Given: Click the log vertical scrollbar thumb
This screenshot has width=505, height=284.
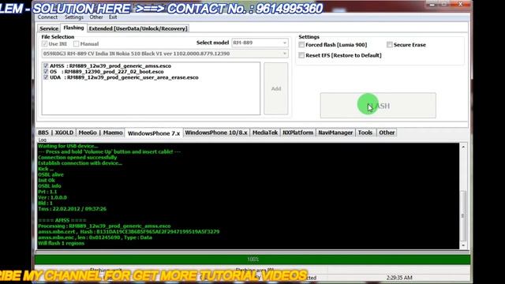Looking at the screenshot, I should point(463,215).
